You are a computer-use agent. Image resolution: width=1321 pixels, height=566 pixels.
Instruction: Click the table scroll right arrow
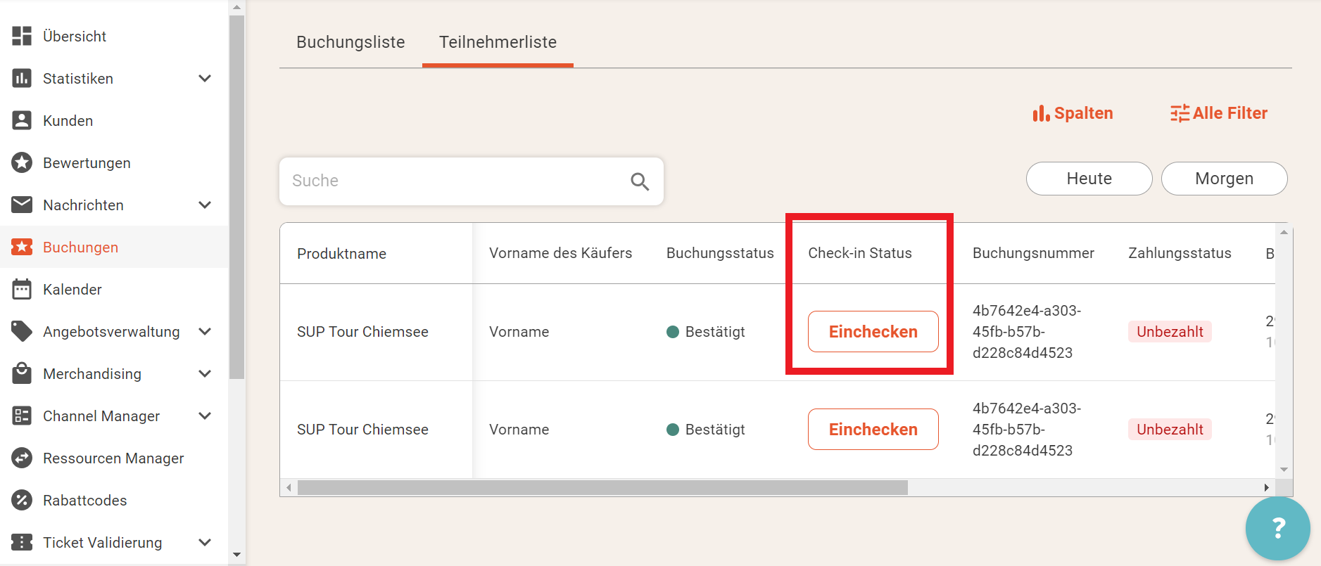1266,487
